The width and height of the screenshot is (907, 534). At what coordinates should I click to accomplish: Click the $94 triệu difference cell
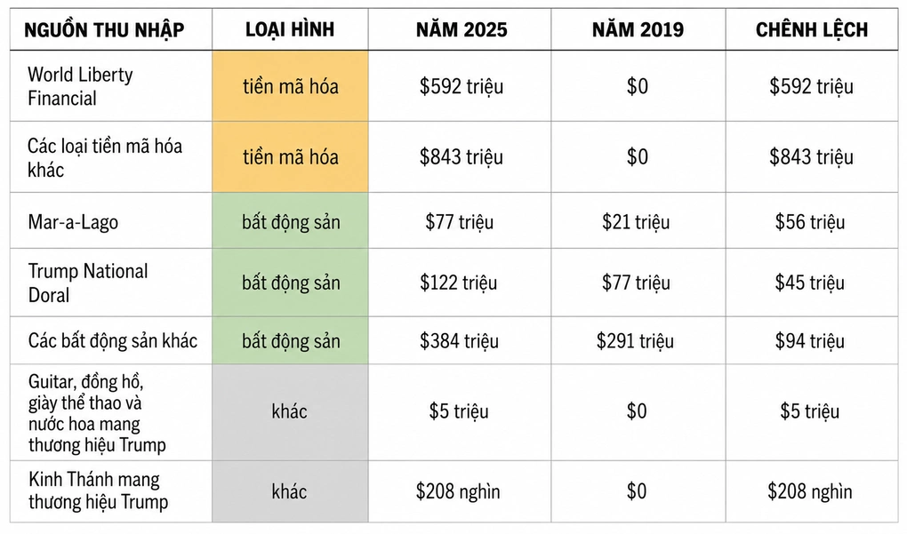(810, 340)
